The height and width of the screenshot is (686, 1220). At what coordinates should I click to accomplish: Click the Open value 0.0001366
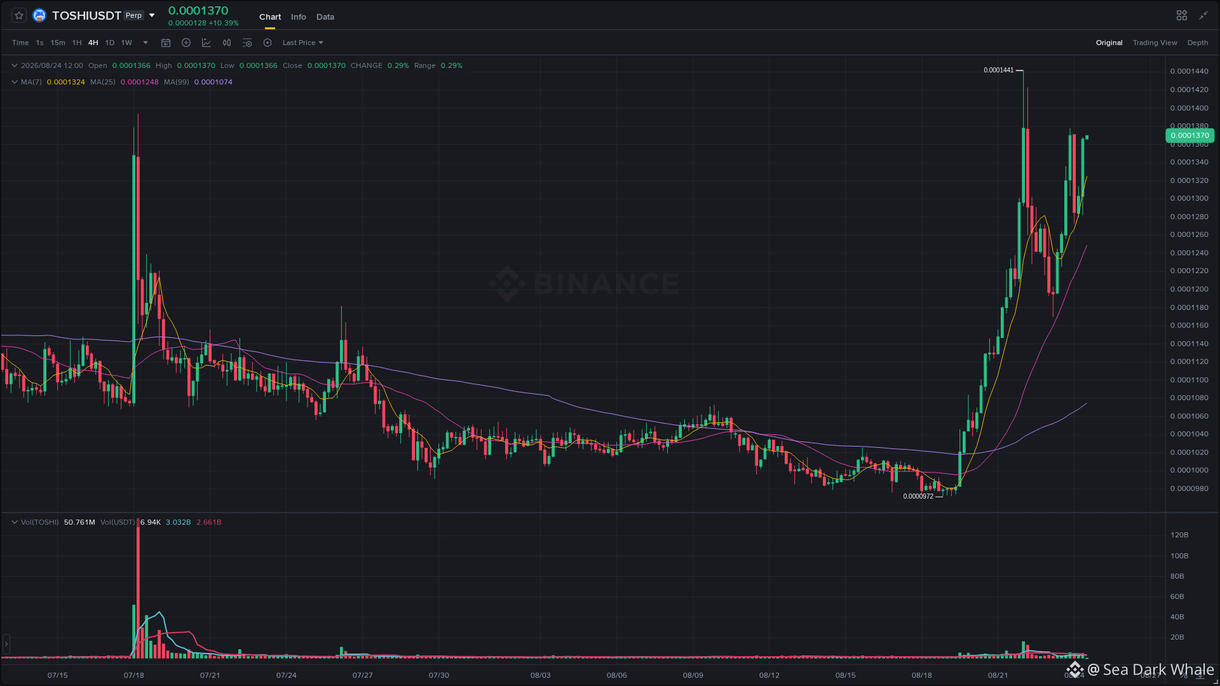coord(132,65)
